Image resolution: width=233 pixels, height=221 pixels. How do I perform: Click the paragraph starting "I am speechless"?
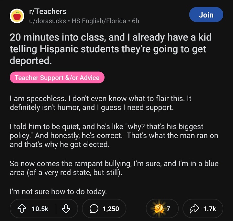tap(100, 103)
